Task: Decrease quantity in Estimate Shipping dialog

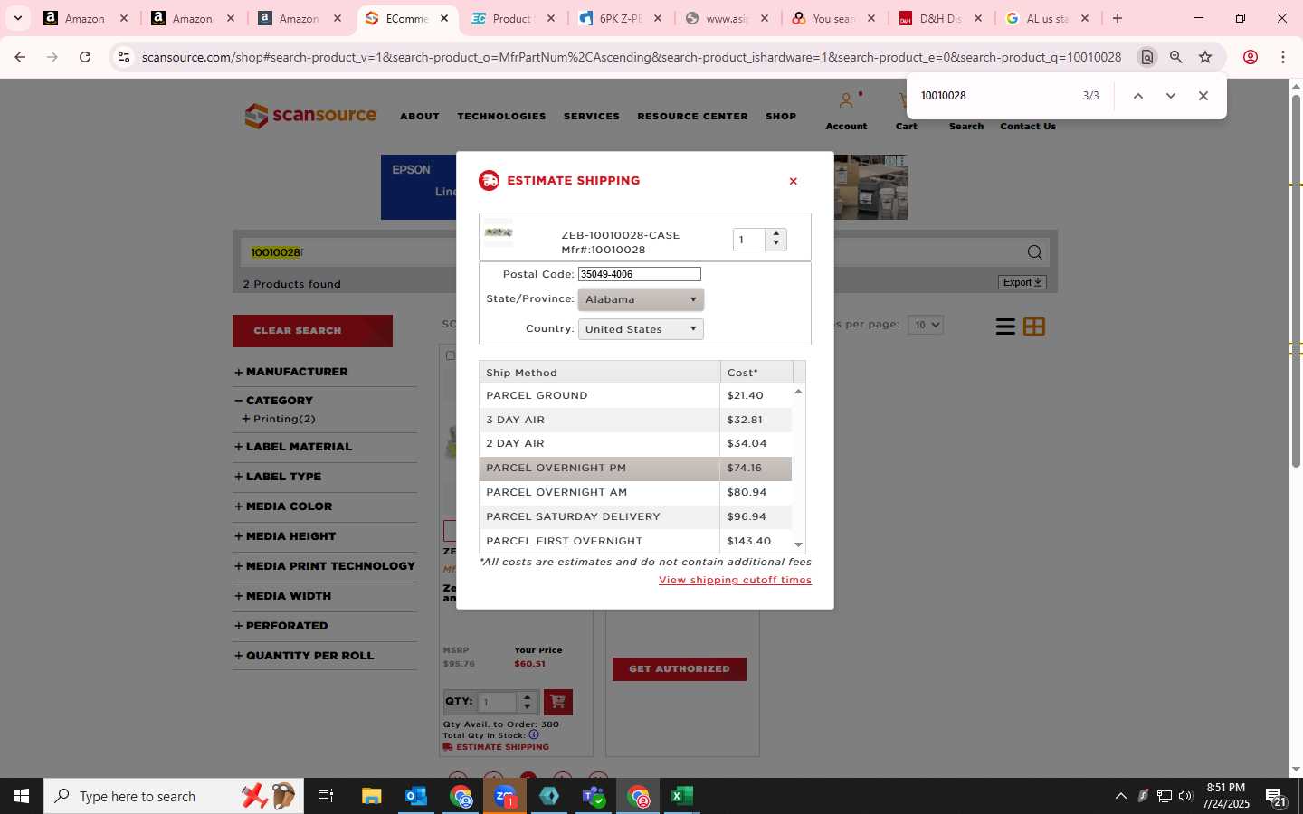Action: pos(776,244)
